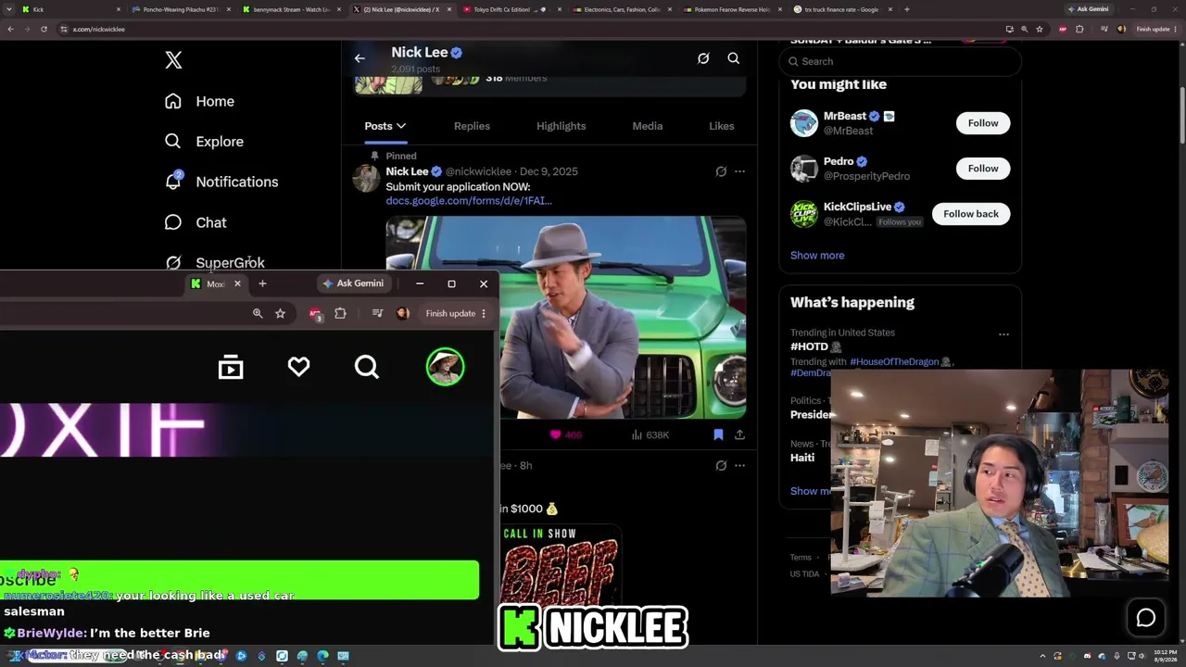Click the Kick following channels icon
This screenshot has width=1186, height=667.
click(231, 368)
